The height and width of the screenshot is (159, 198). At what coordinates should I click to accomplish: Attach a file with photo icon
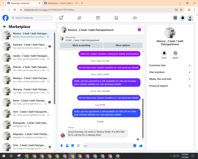[67, 146]
